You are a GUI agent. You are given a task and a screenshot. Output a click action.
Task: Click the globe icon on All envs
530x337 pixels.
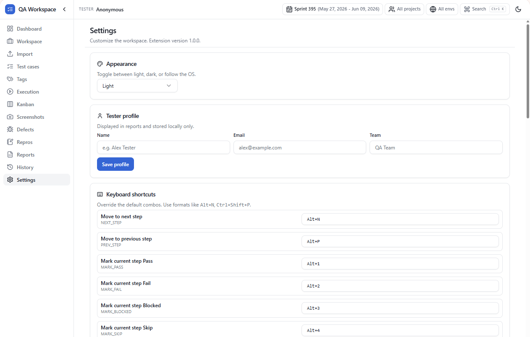coord(433,9)
